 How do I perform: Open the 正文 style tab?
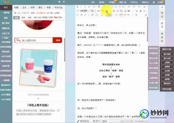tap(24, 7)
